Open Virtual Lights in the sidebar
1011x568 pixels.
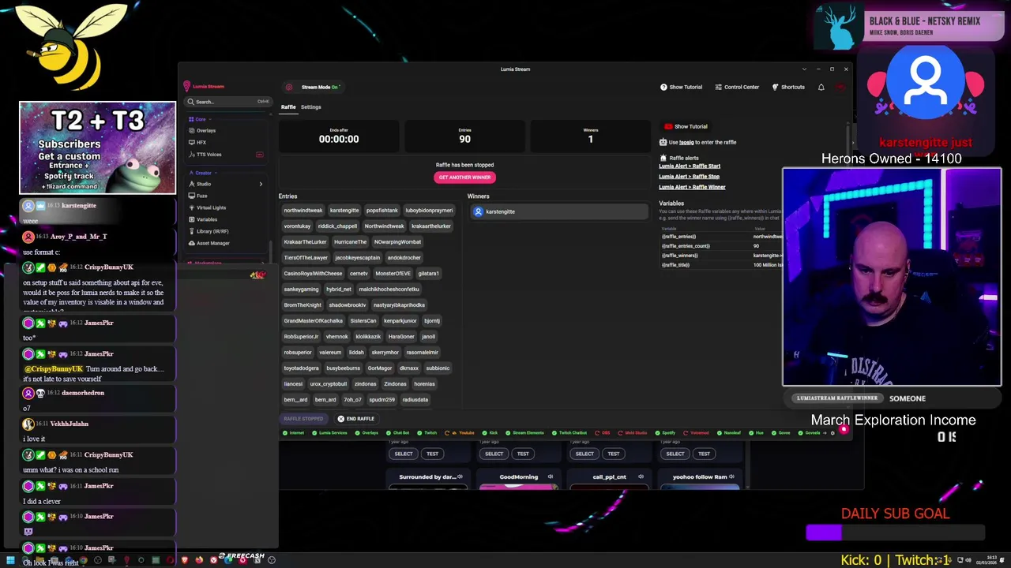coord(207,207)
